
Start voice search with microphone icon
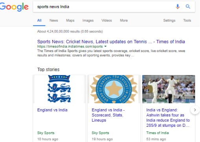tap(178, 7)
